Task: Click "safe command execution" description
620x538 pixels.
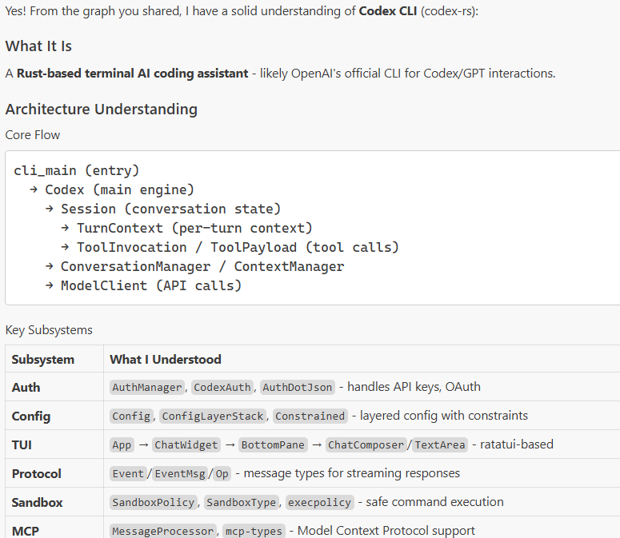Action: point(434,502)
